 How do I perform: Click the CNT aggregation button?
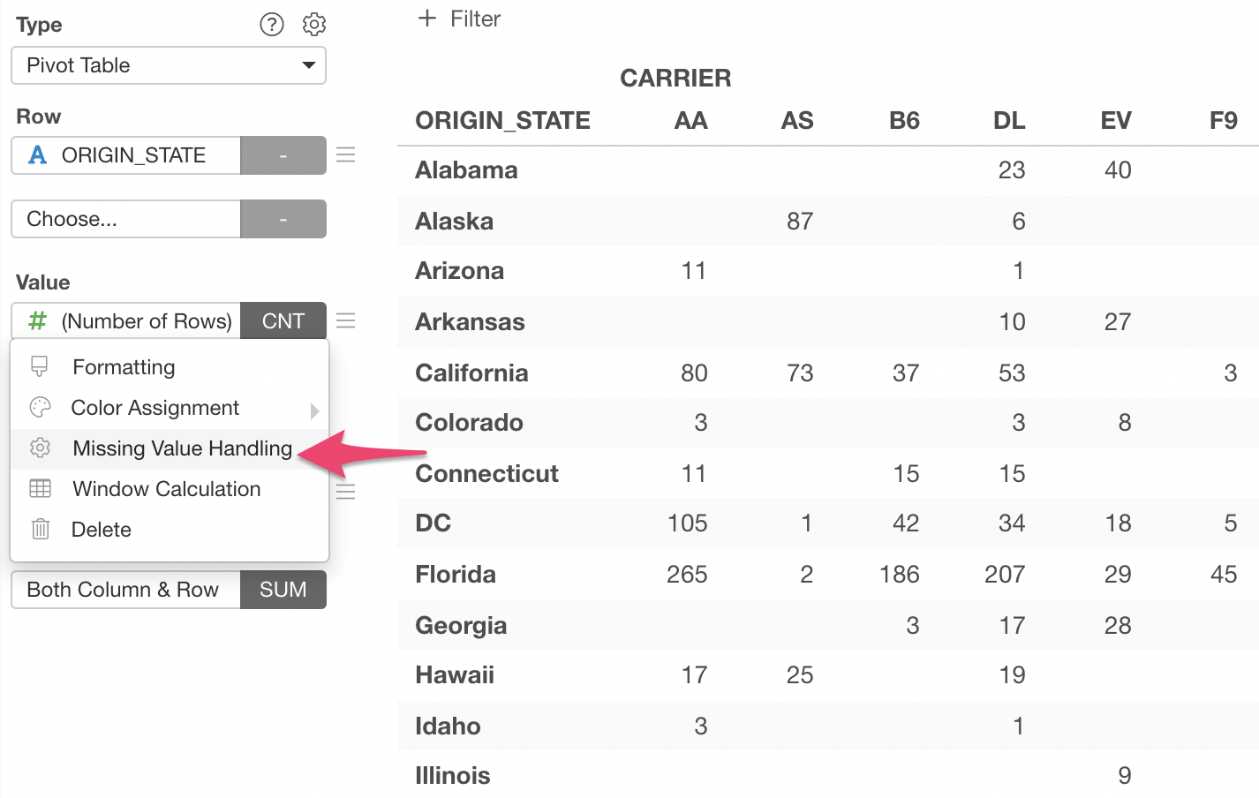pos(283,321)
